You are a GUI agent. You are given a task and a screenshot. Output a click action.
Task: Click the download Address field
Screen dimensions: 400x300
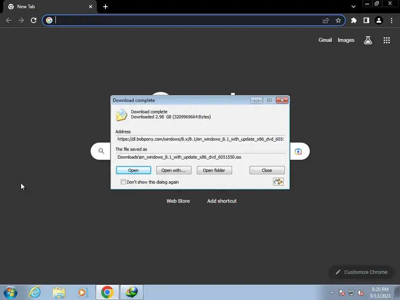point(200,139)
